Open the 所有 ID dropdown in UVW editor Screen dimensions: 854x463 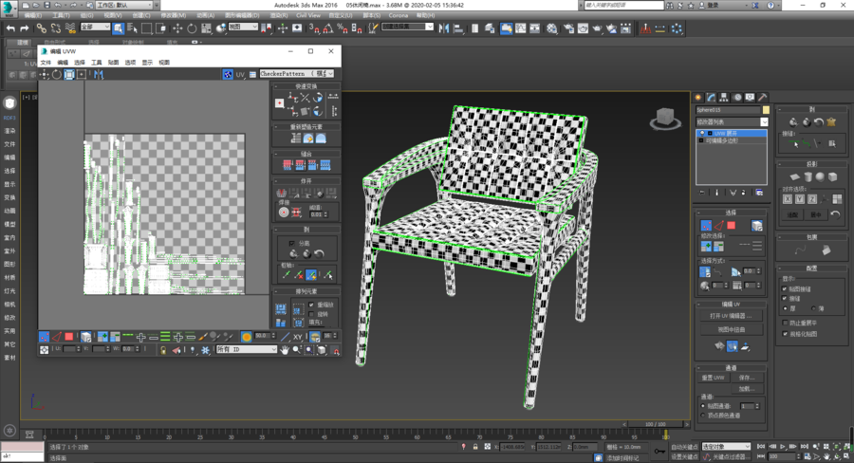point(247,349)
